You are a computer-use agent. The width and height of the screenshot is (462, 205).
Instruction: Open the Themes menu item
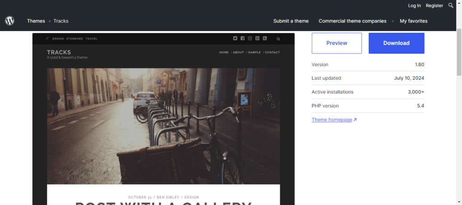pyautogui.click(x=36, y=21)
